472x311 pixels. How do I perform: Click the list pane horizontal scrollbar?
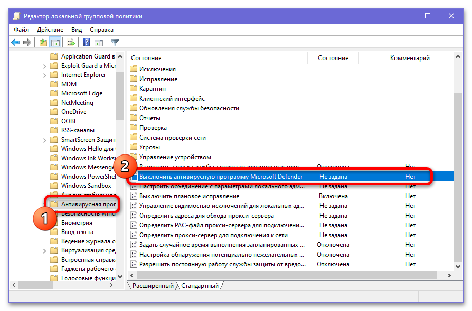[x=287, y=275]
